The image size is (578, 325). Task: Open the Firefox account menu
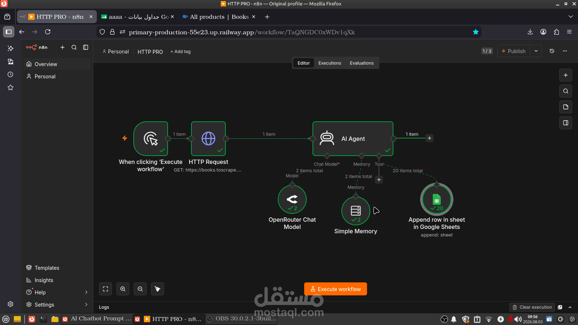(x=543, y=32)
